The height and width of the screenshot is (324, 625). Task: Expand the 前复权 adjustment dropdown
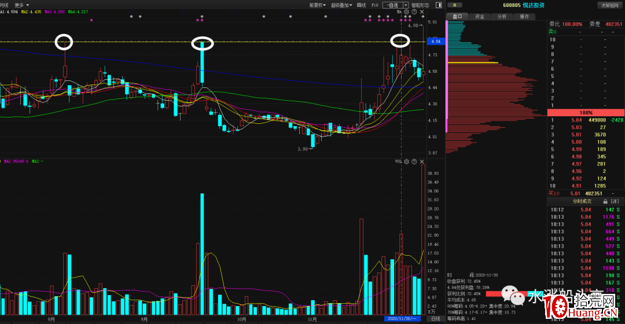317,5
